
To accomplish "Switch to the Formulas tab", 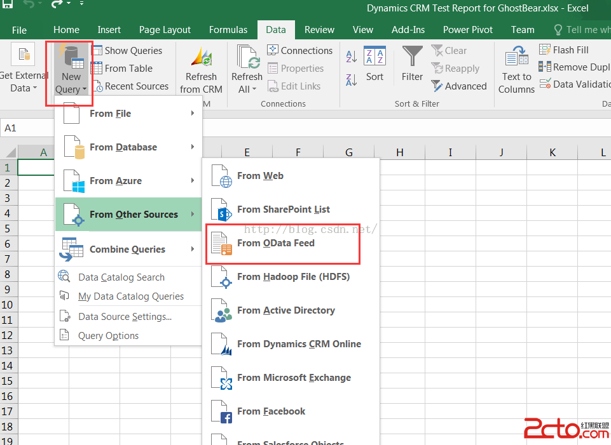I will coord(228,30).
